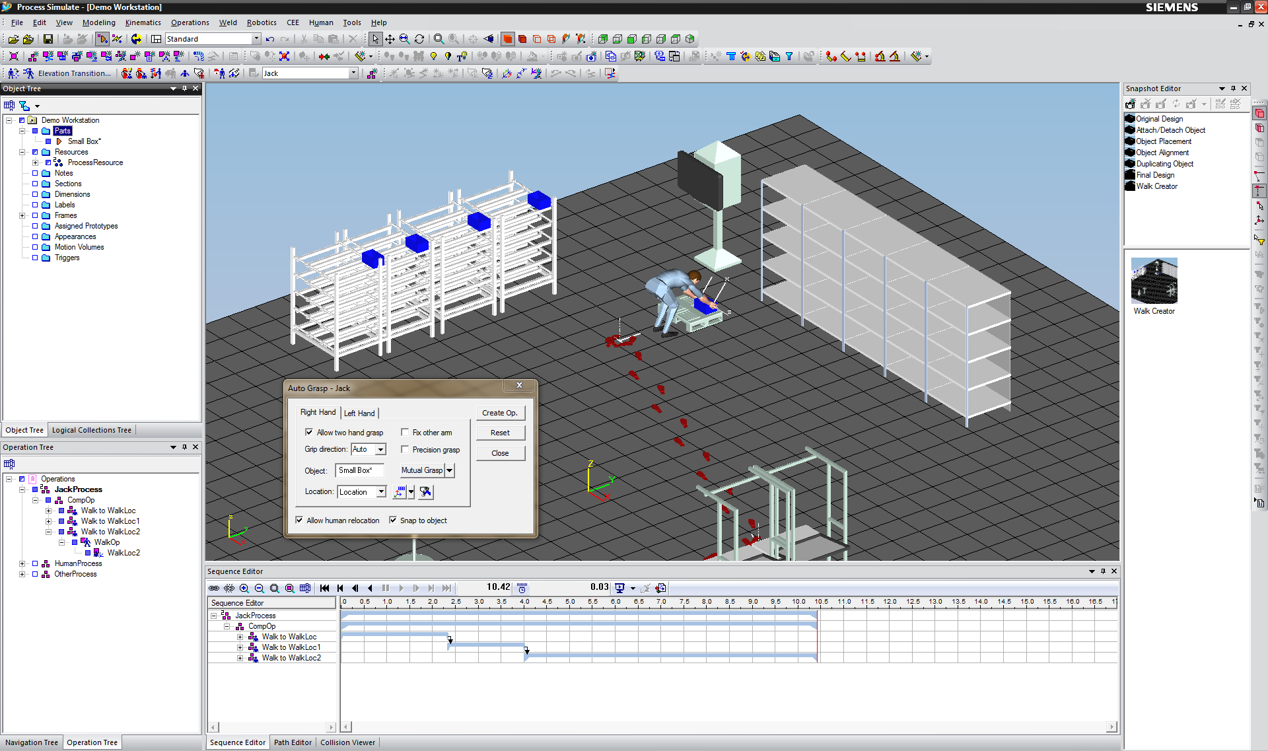Play simulation backward
The width and height of the screenshot is (1268, 751).
coord(370,588)
